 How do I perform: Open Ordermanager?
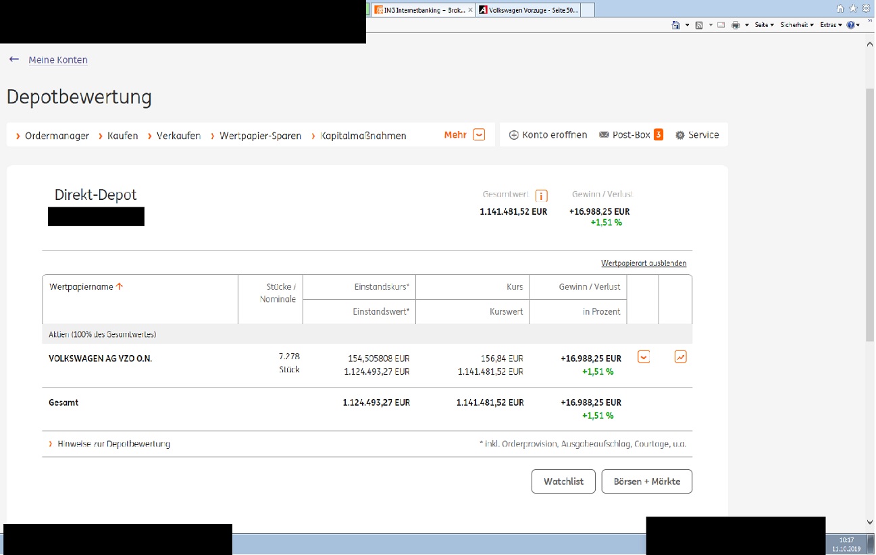(57, 136)
